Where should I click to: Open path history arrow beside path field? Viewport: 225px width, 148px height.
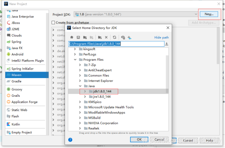click(167, 44)
